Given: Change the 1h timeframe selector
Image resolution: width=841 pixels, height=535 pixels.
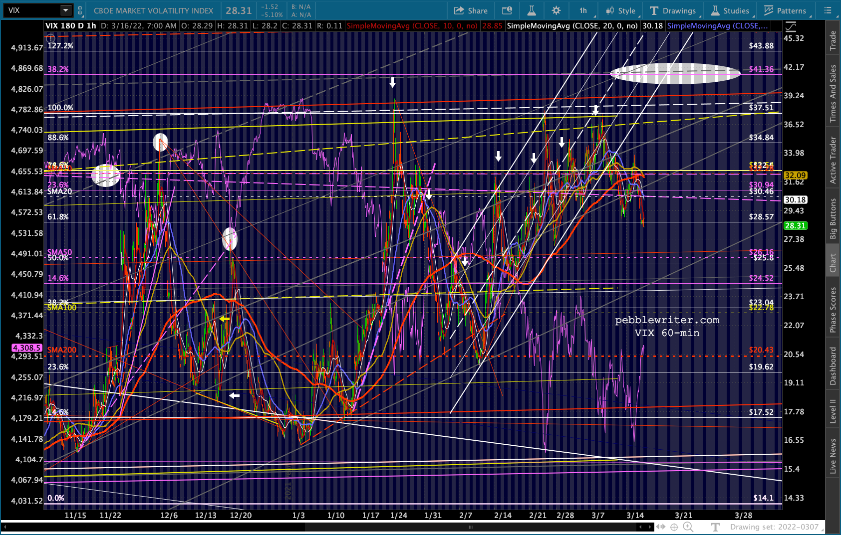Looking at the screenshot, I should pyautogui.click(x=583, y=10).
